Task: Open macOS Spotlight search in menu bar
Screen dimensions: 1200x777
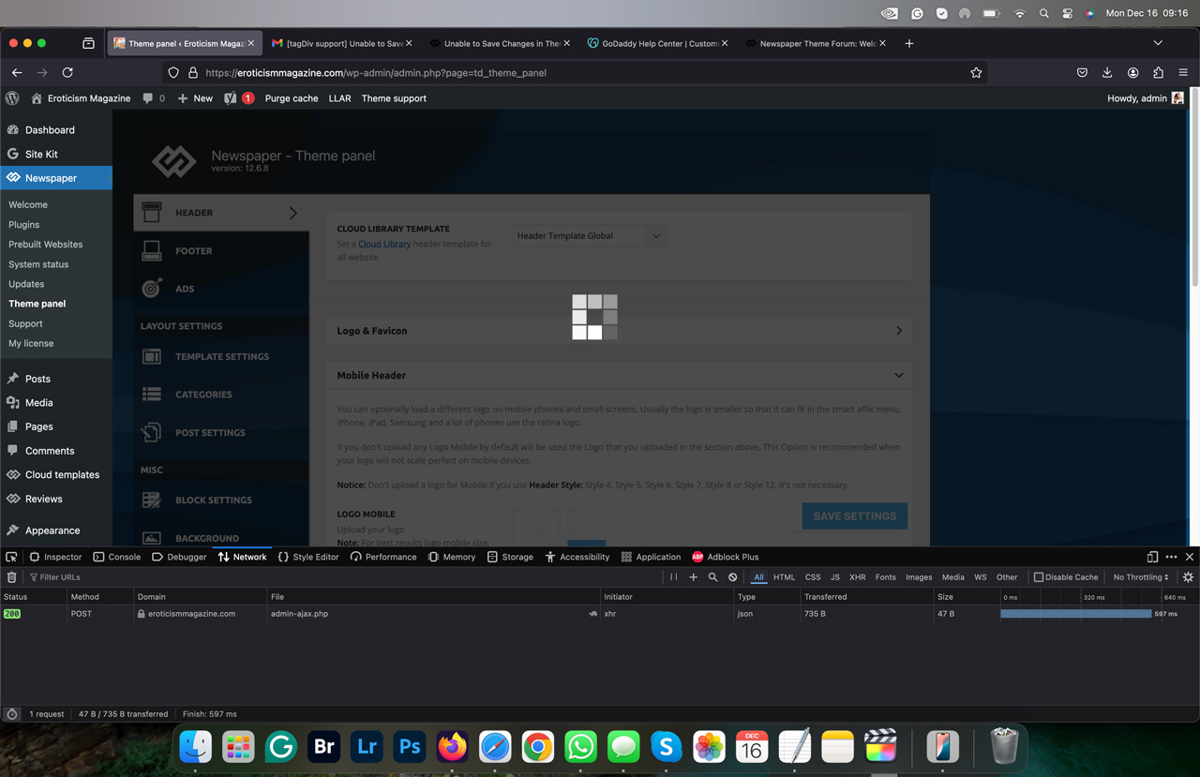Action: 1043,13
